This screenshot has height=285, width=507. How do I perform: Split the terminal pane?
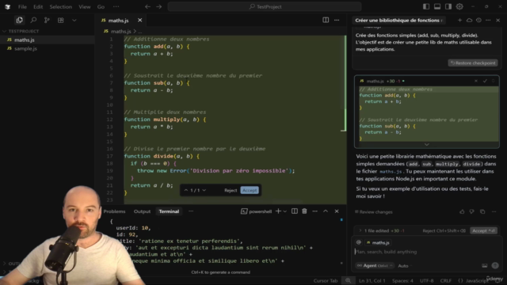pos(294,211)
